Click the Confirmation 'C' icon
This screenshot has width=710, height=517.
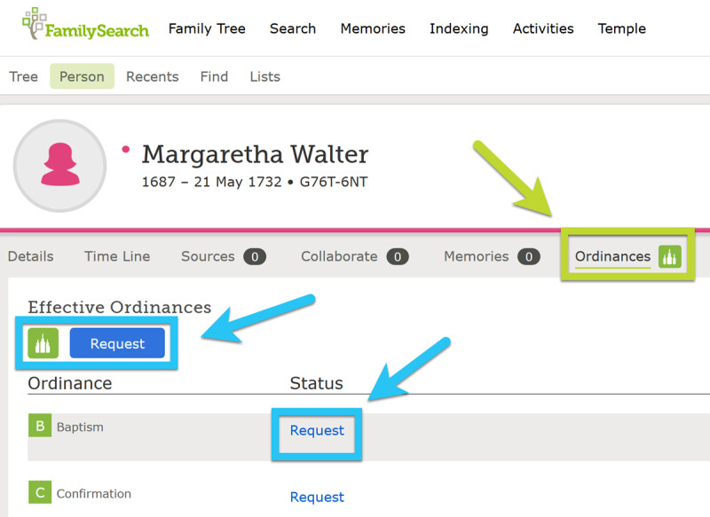coord(40,492)
